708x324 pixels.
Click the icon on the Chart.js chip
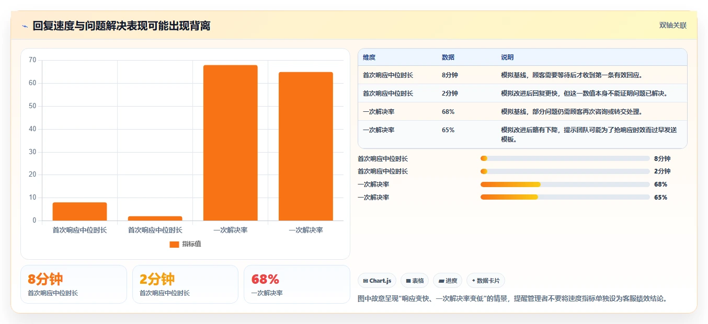pos(366,281)
